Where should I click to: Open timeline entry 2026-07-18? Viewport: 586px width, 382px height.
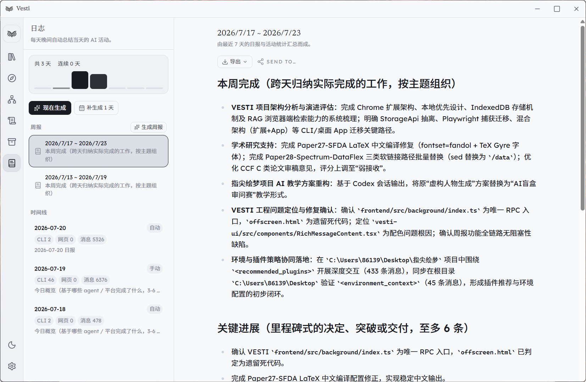click(99, 320)
